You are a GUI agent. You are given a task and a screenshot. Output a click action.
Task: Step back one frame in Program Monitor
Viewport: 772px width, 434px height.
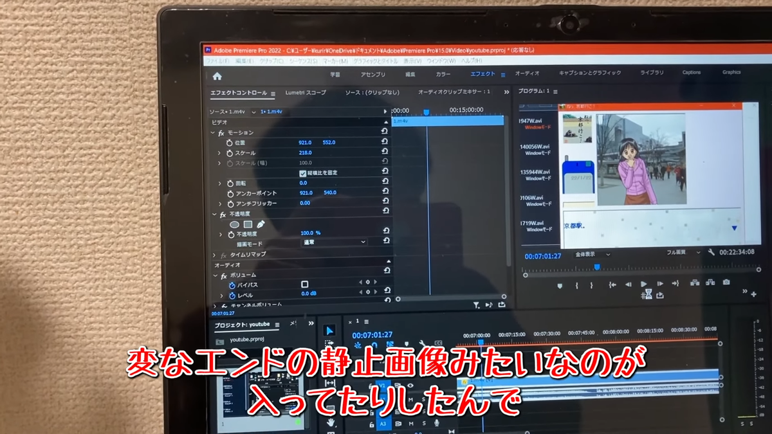coord(628,284)
